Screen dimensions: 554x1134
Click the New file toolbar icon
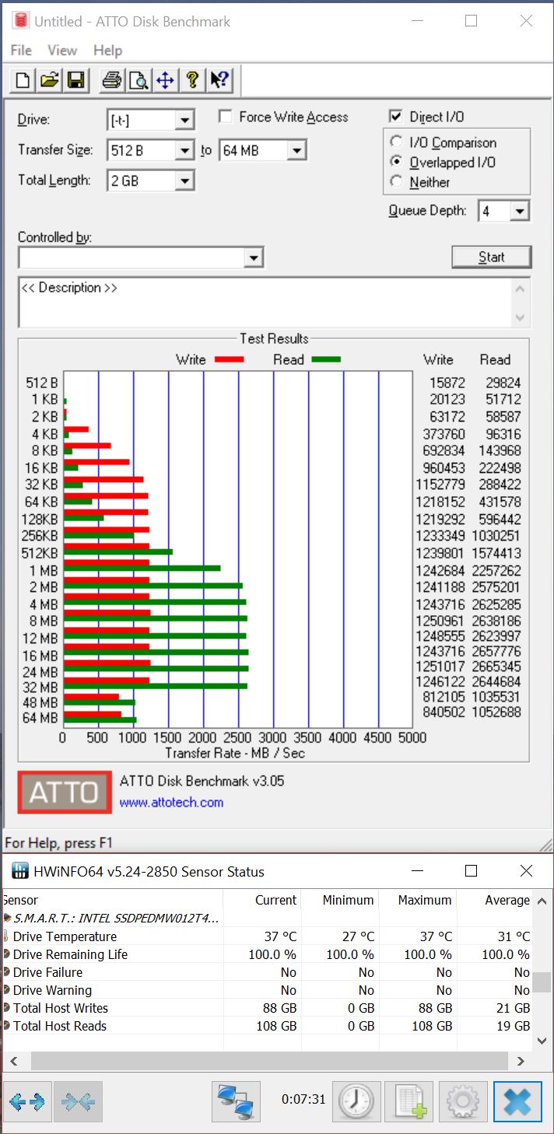tap(23, 80)
